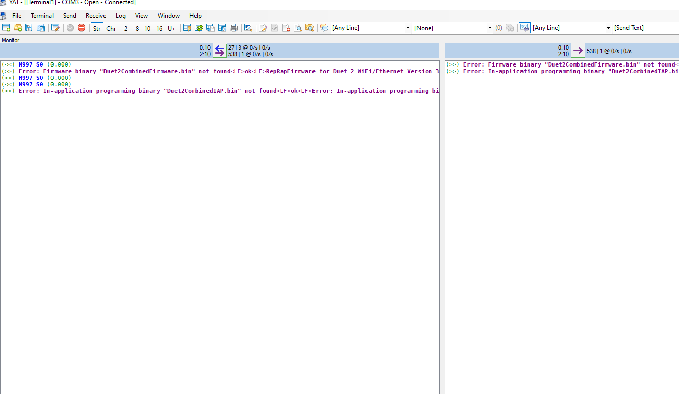Open the Log menu
679x394 pixels.
121,16
